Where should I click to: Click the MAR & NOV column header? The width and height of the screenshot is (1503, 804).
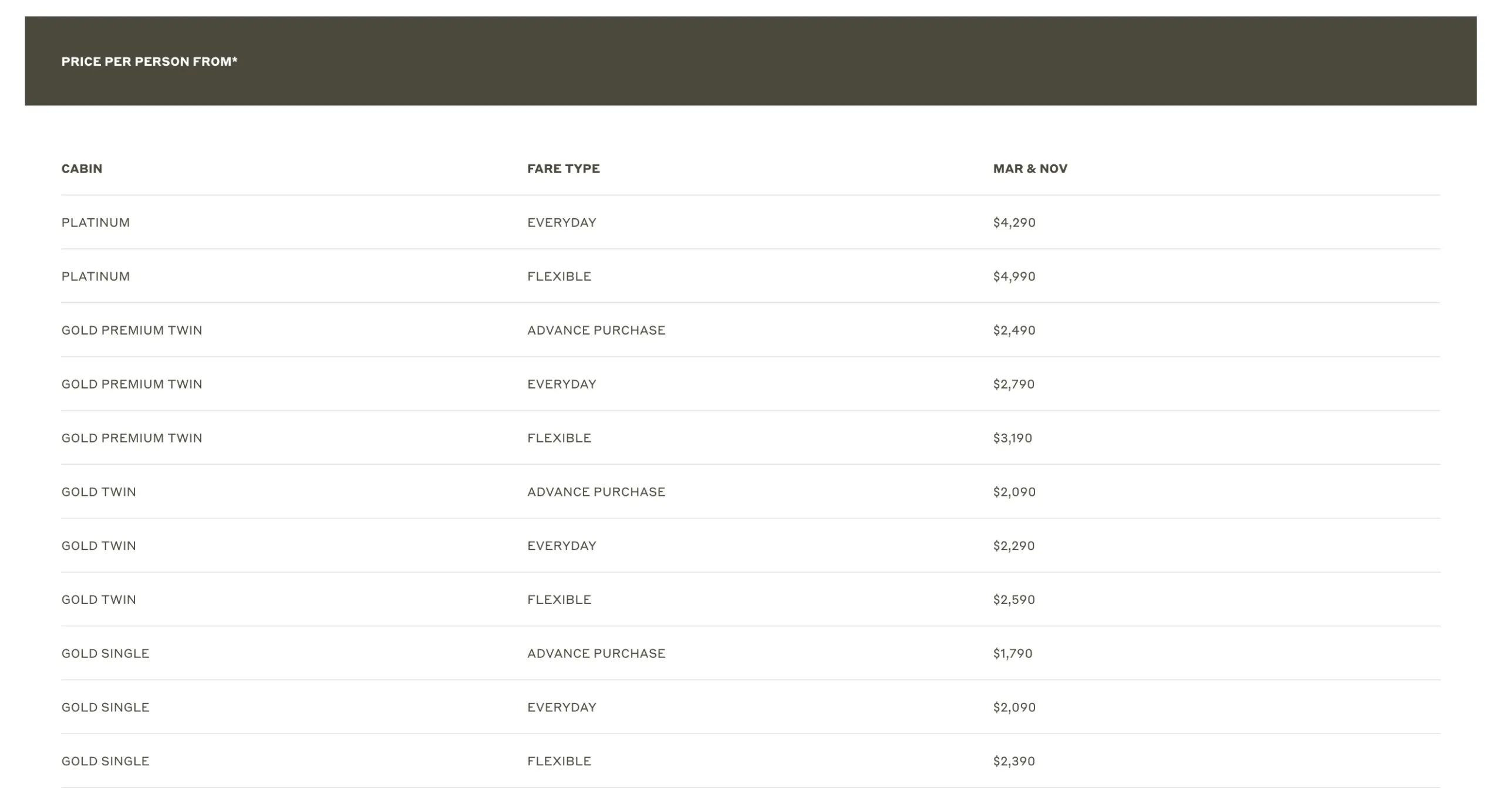pyautogui.click(x=1030, y=169)
